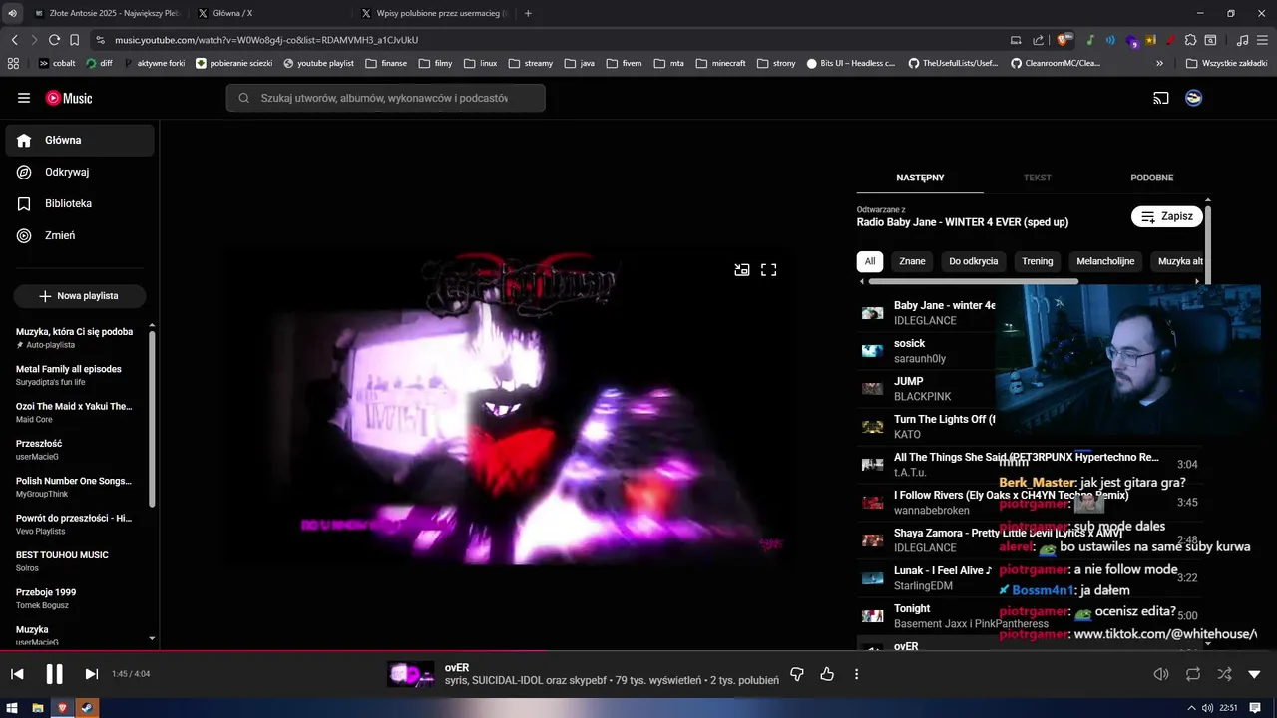The image size is (1277, 718).
Task: Select the Trening filter chip
Action: coord(1037,261)
